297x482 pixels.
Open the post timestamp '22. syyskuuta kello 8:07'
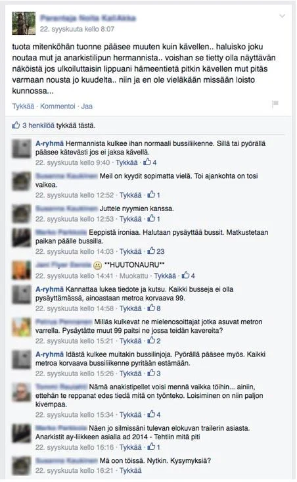pyautogui.click(x=77, y=29)
